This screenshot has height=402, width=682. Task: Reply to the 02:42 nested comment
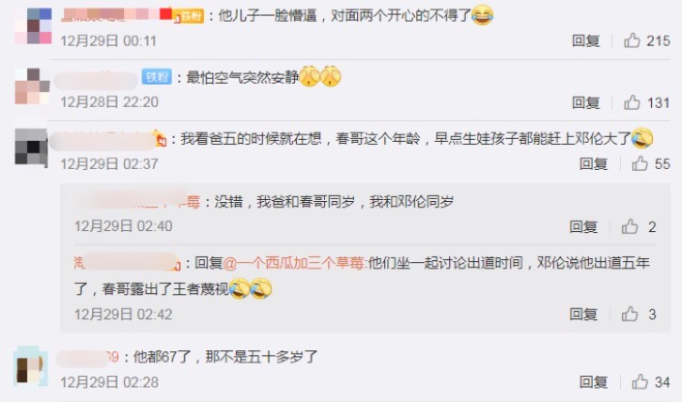tap(583, 314)
